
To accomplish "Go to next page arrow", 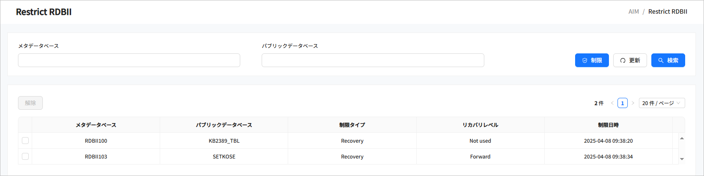I will point(633,103).
